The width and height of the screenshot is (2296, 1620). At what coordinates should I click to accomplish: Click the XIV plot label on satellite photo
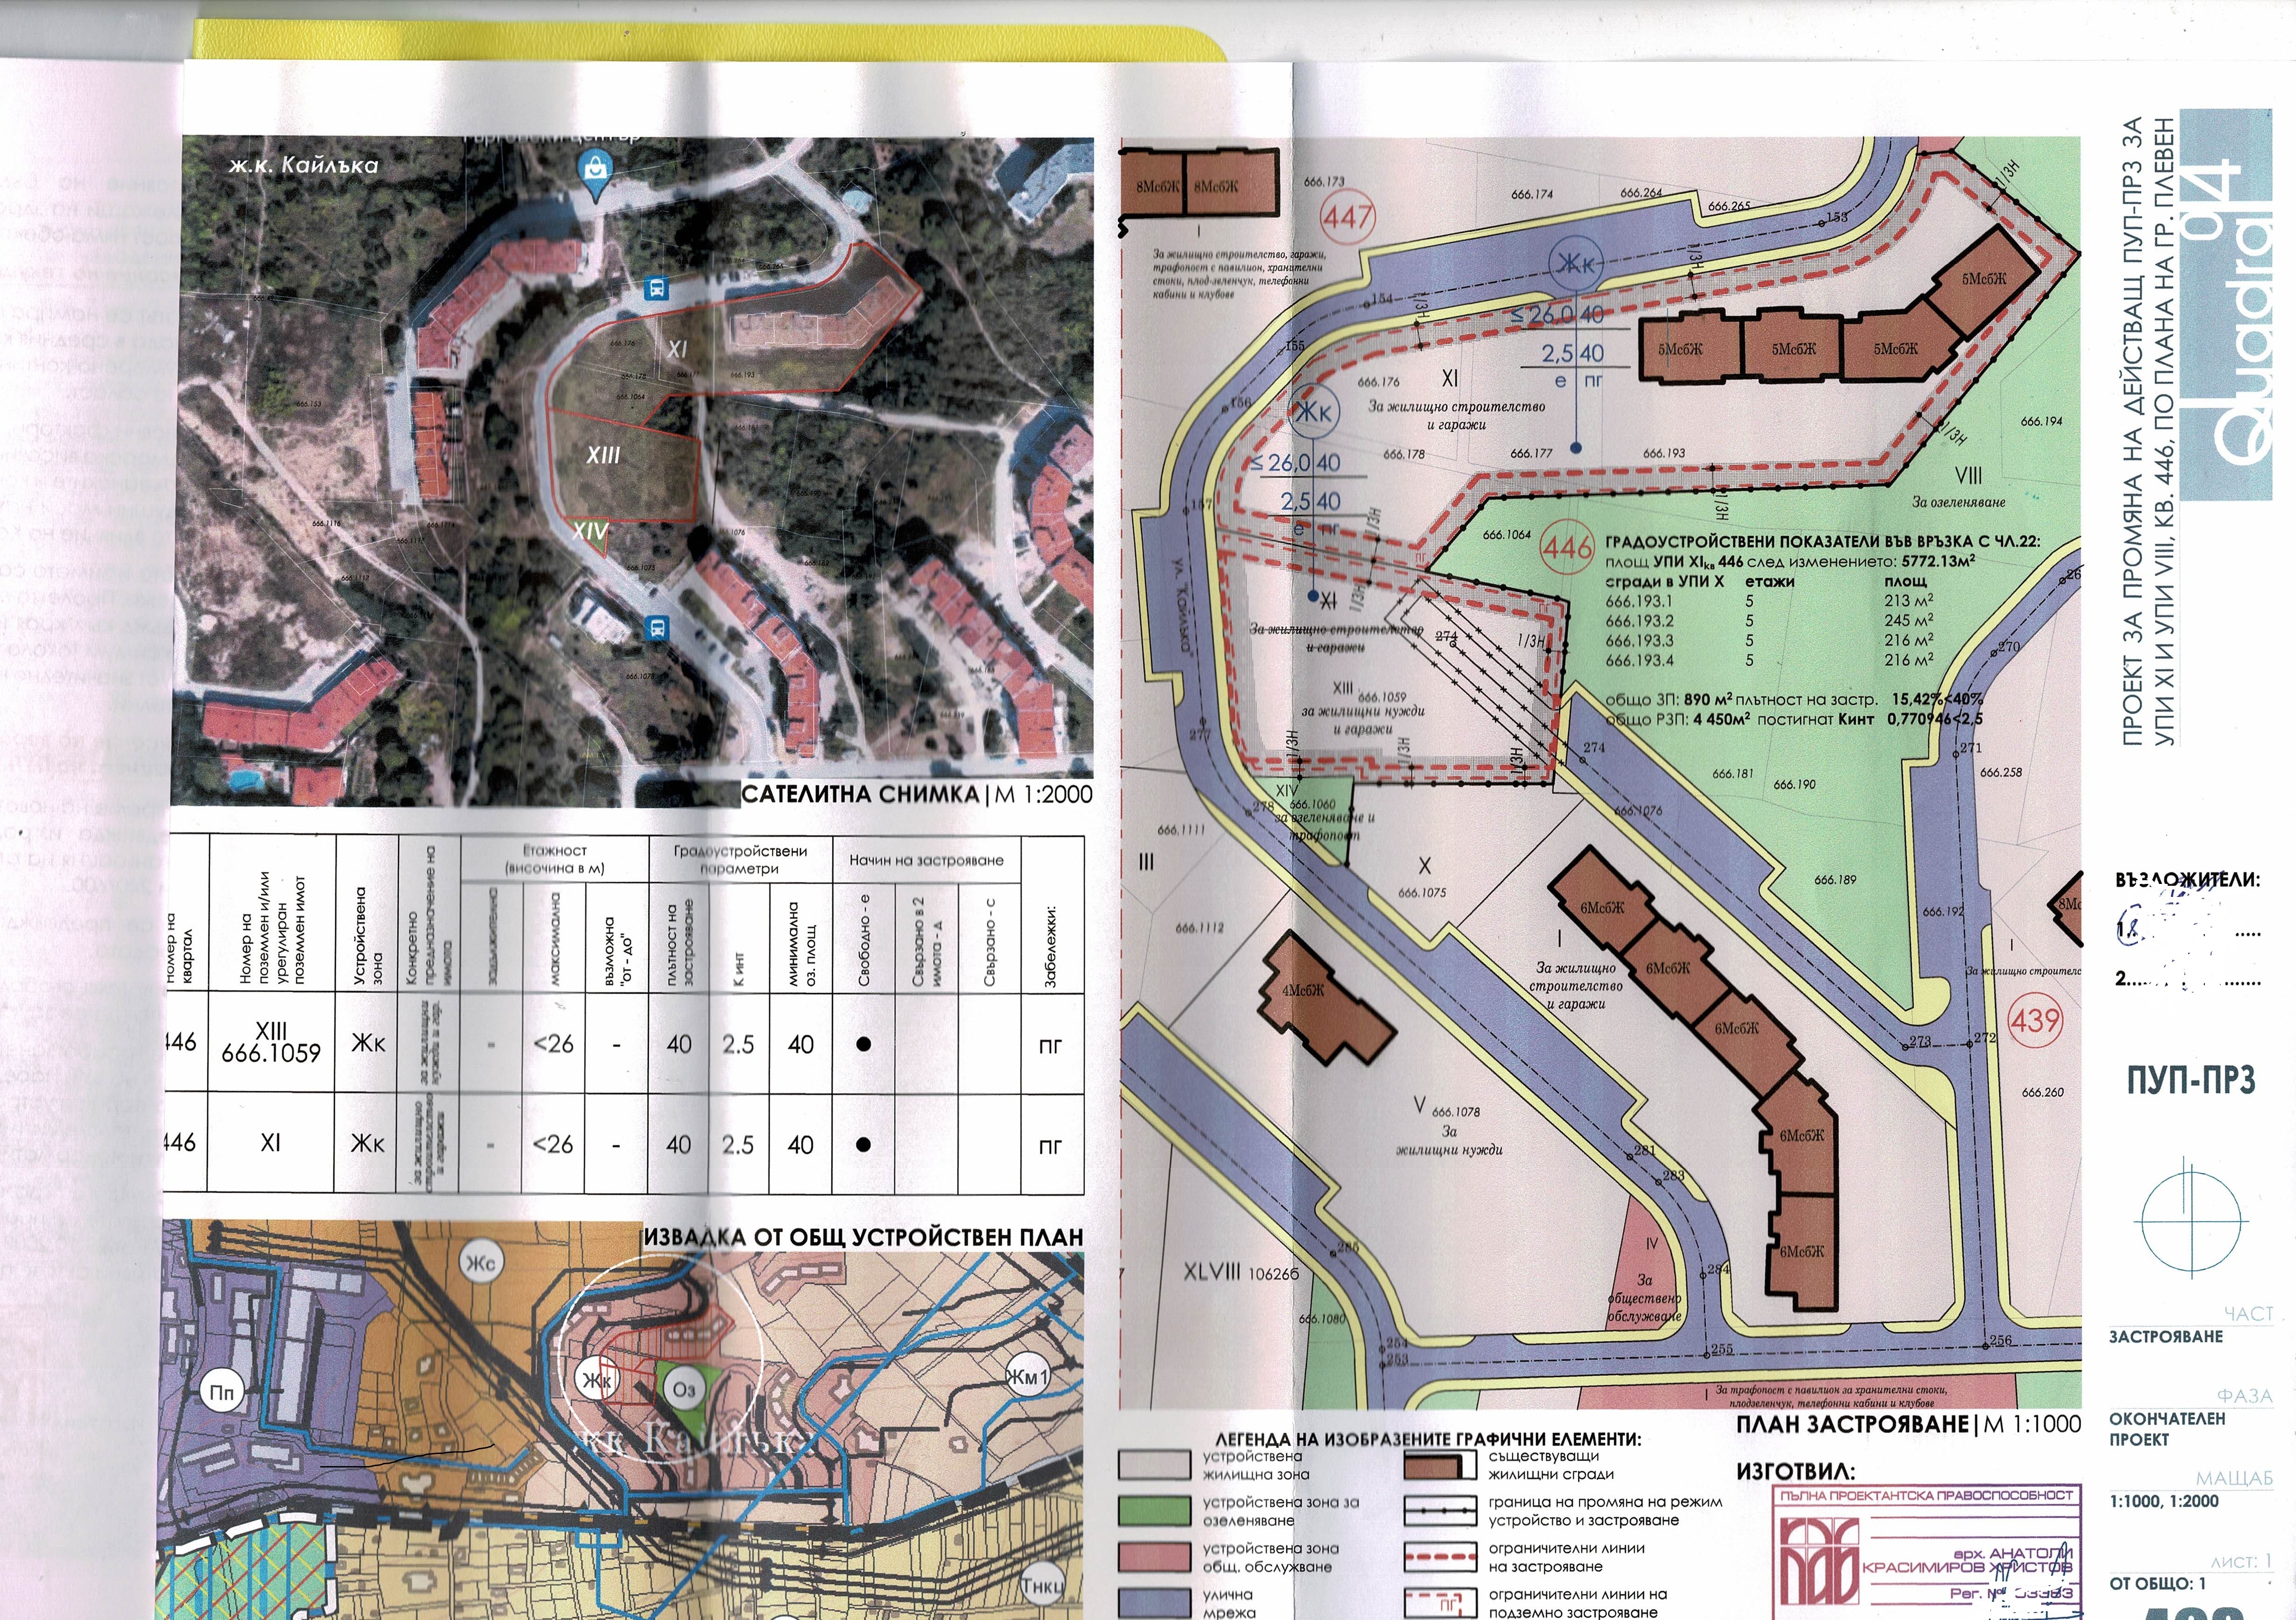[x=590, y=531]
